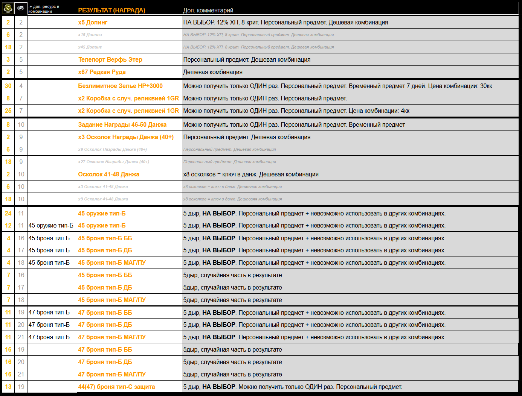
Task: Click "x2 Коробка с случ. реликвией" in row 8
Action: point(128,98)
